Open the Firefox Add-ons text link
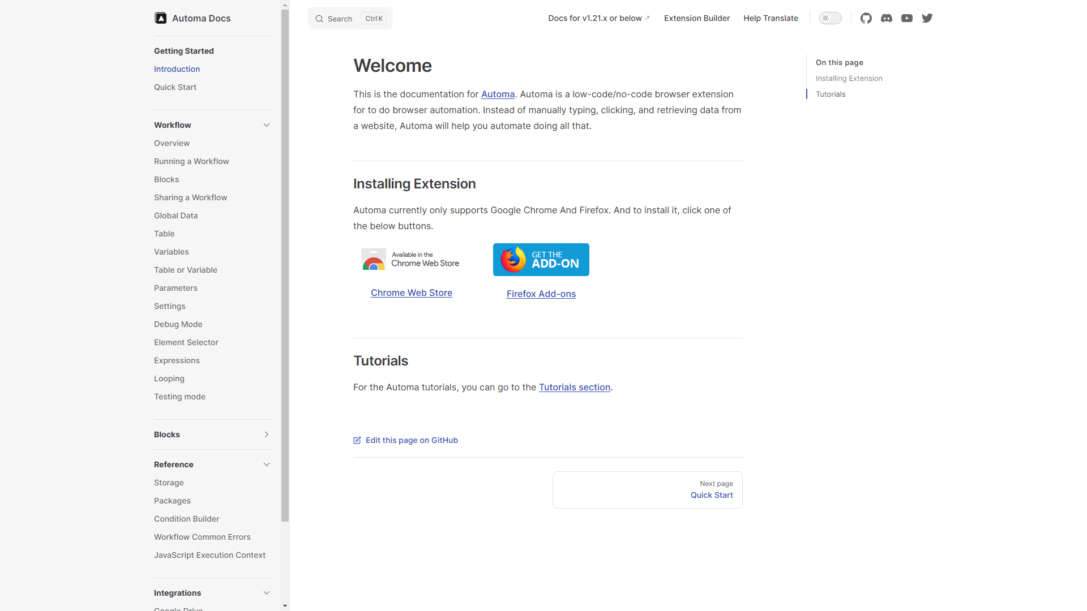Viewport: 1087px width, 611px height. [541, 294]
